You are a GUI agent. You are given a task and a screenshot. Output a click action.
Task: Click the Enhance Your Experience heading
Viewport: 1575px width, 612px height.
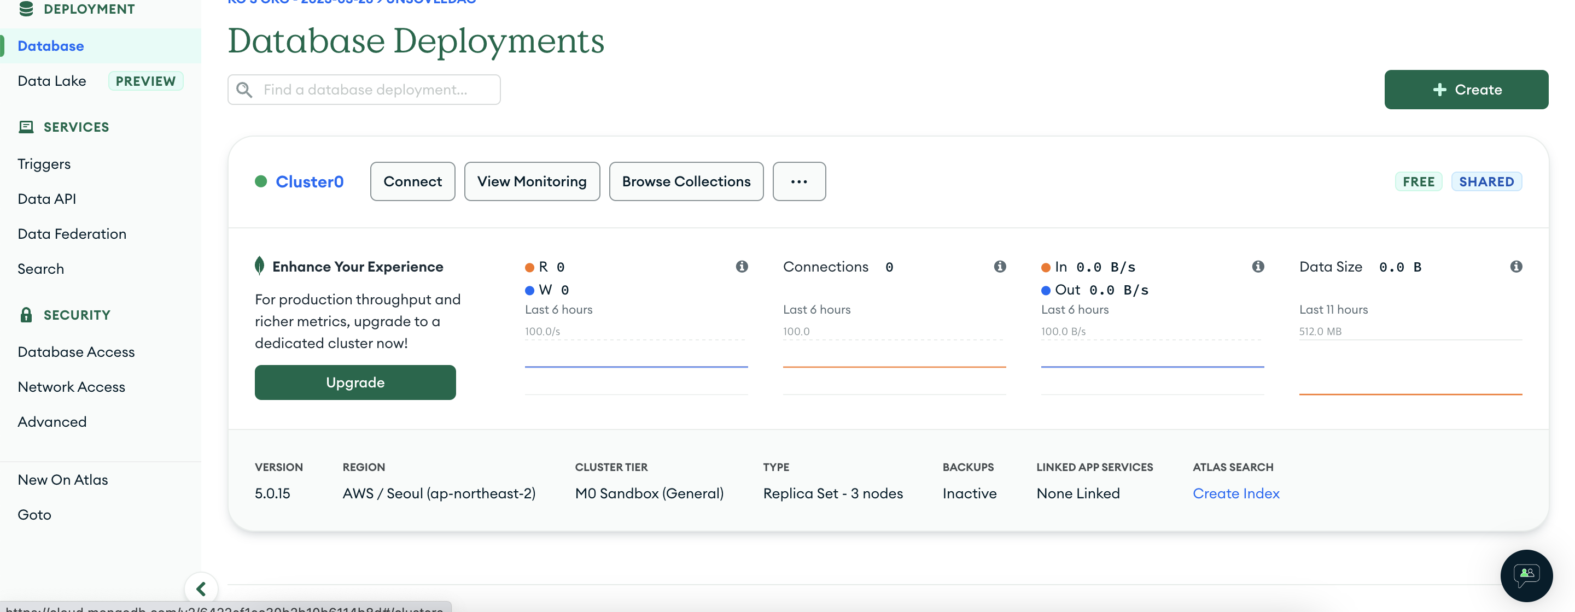[358, 266]
